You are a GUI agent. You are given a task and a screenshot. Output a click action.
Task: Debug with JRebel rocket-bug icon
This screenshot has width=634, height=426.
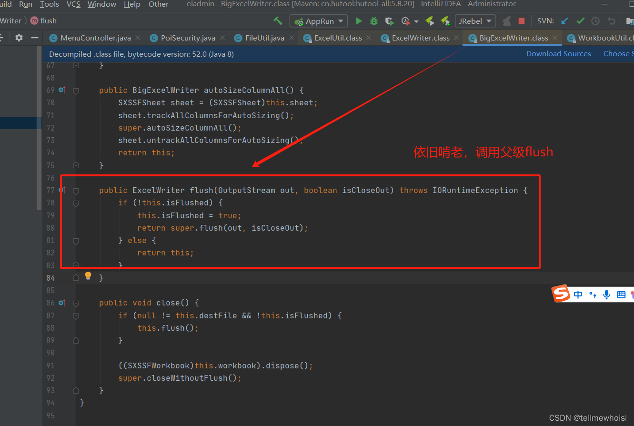445,21
